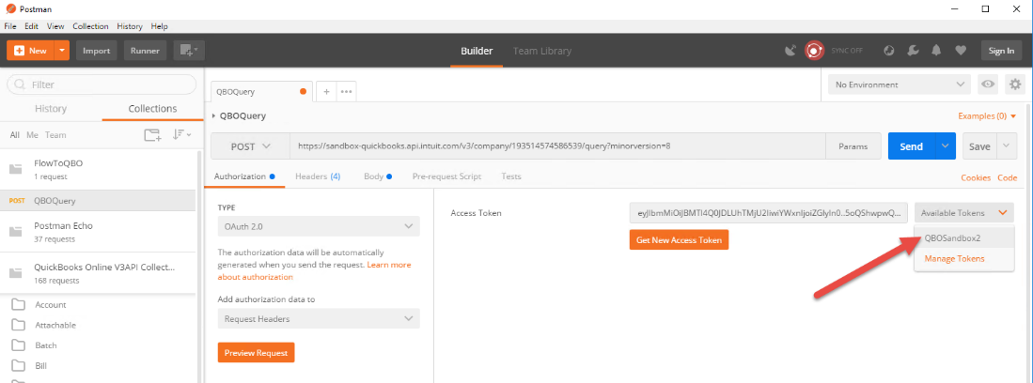Viewport: 1033px width, 383px height.
Task: Open the satellite interceptor icon in header
Action: tap(790, 51)
